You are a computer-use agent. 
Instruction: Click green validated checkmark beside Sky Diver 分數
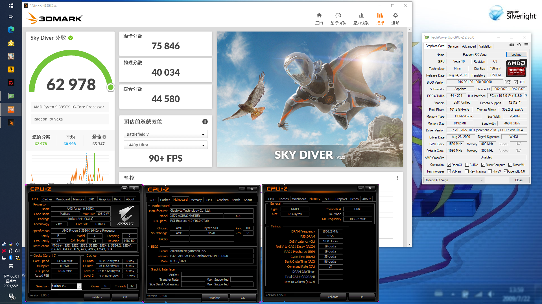pyautogui.click(x=71, y=38)
